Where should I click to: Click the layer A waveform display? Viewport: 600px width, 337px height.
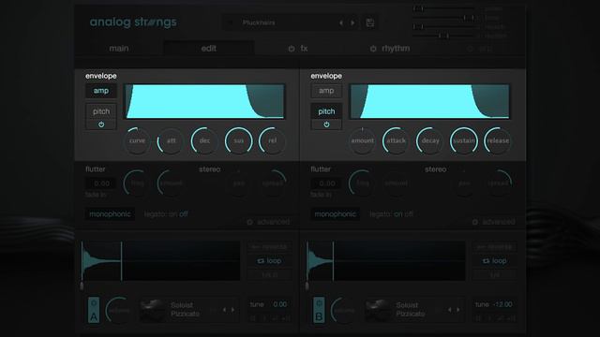(x=160, y=261)
